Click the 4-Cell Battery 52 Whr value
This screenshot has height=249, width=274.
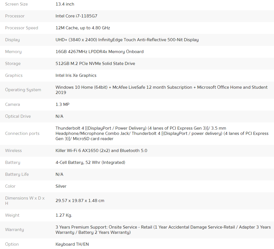point(90,162)
